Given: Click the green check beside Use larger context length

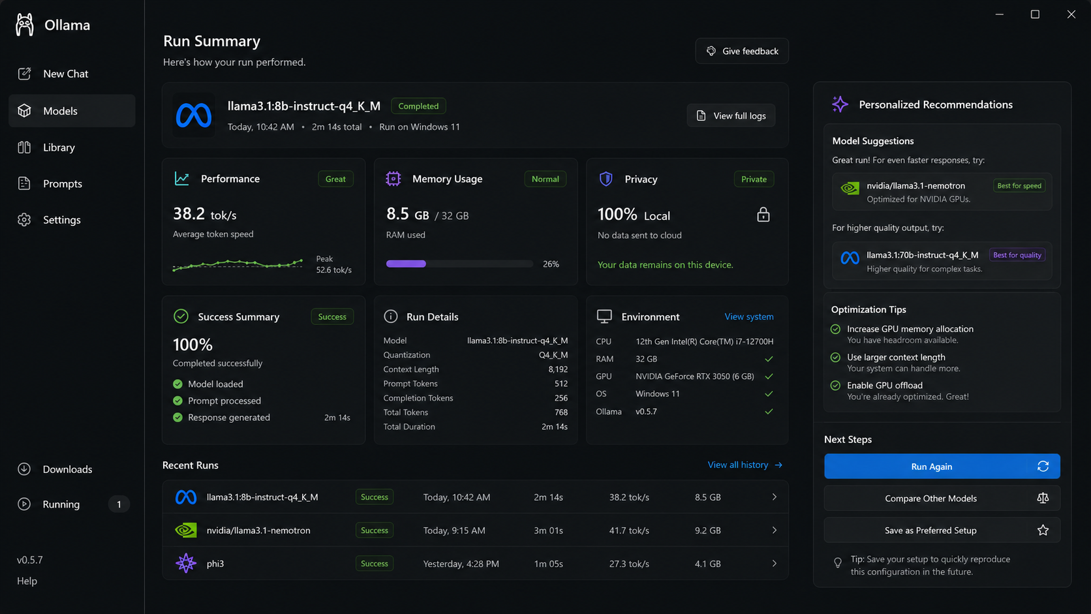Looking at the screenshot, I should coord(835,358).
